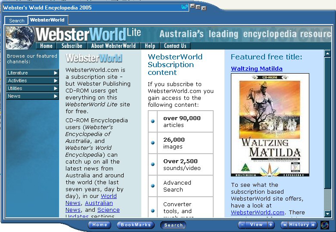Image resolution: width=336 pixels, height=232 pixels.
Task: Click the 'over 90,000 articles' cell
Action: (x=185, y=121)
